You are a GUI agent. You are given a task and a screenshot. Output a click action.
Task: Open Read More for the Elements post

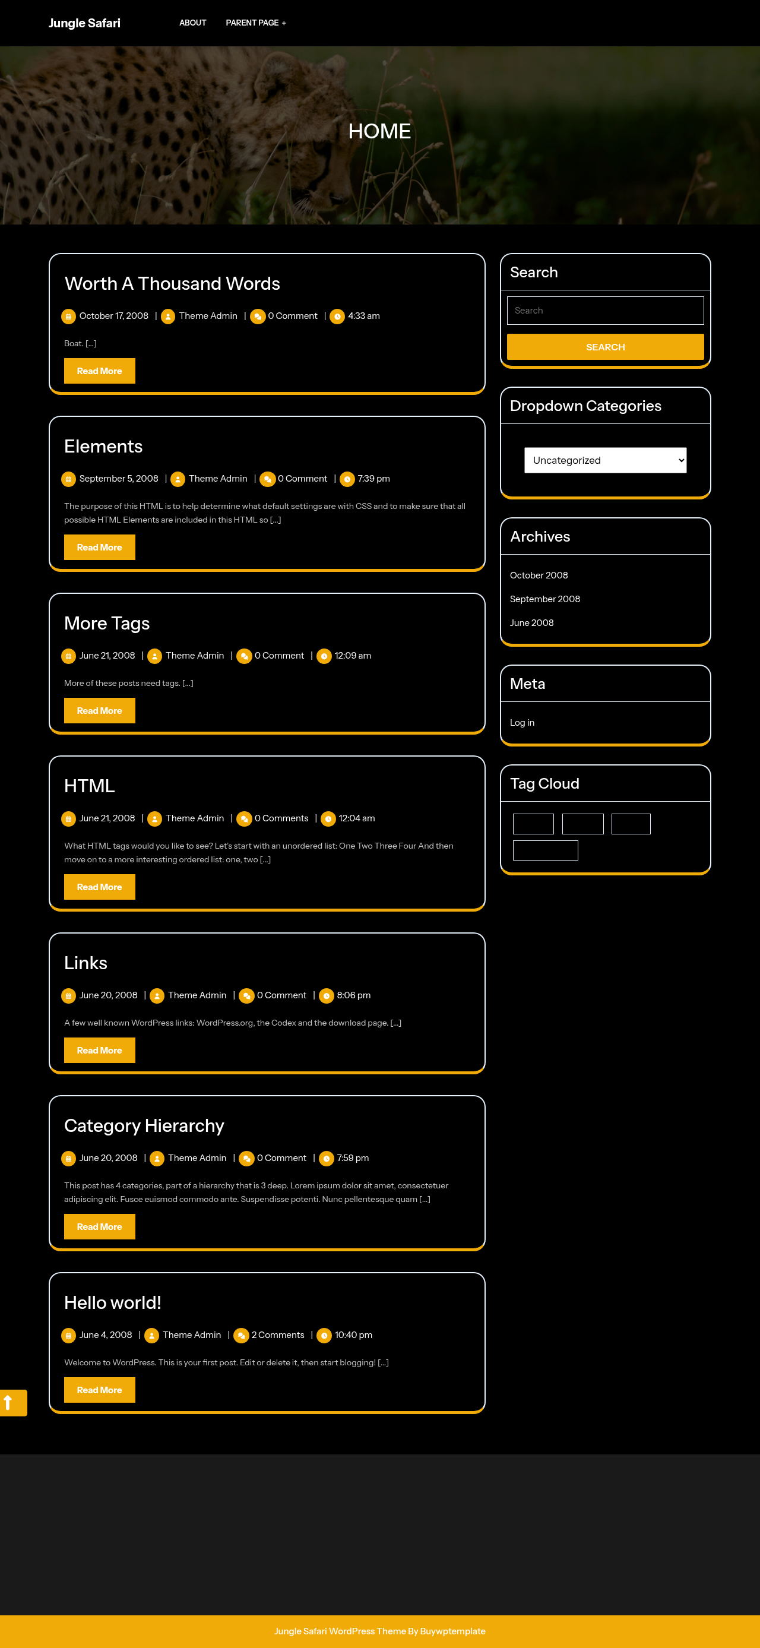(99, 548)
